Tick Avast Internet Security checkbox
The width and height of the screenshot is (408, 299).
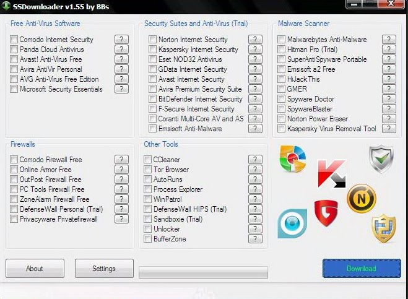tap(152, 79)
